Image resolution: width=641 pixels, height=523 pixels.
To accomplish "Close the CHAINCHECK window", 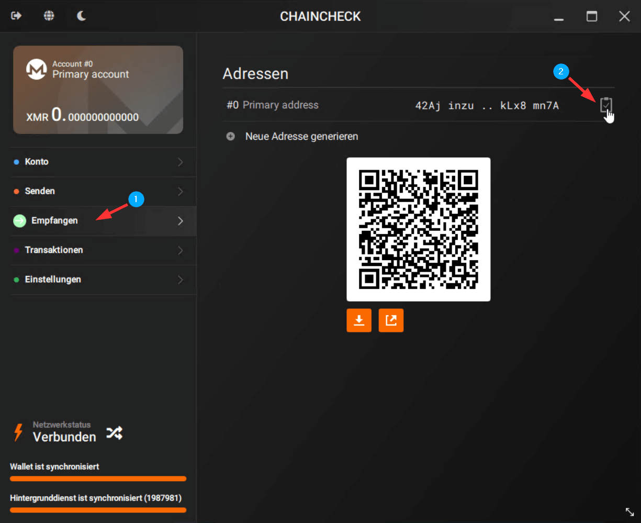I will tap(624, 16).
